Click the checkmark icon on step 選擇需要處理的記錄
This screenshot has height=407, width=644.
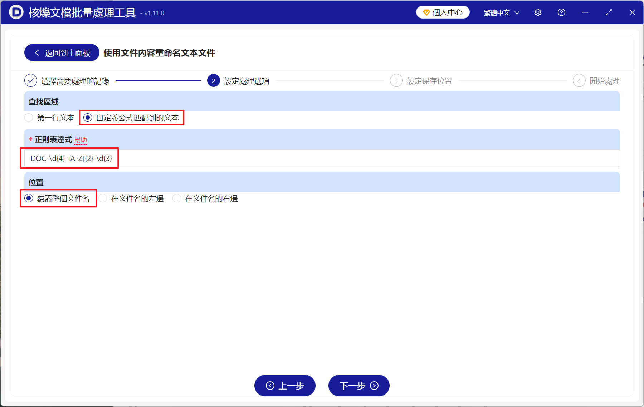click(31, 81)
